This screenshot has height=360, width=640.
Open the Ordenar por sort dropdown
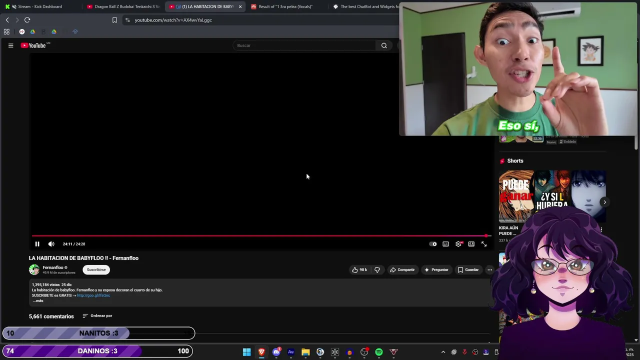97,316
